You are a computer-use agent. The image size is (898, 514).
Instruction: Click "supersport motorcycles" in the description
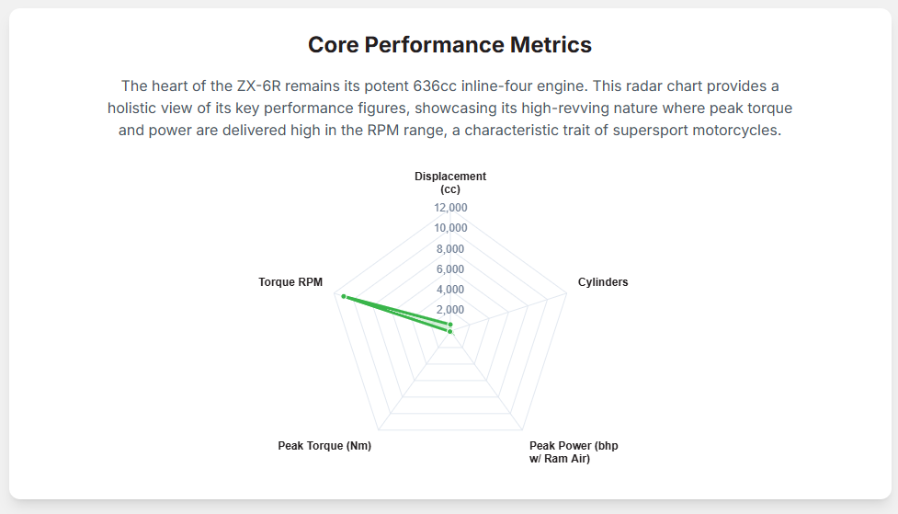coord(699,131)
